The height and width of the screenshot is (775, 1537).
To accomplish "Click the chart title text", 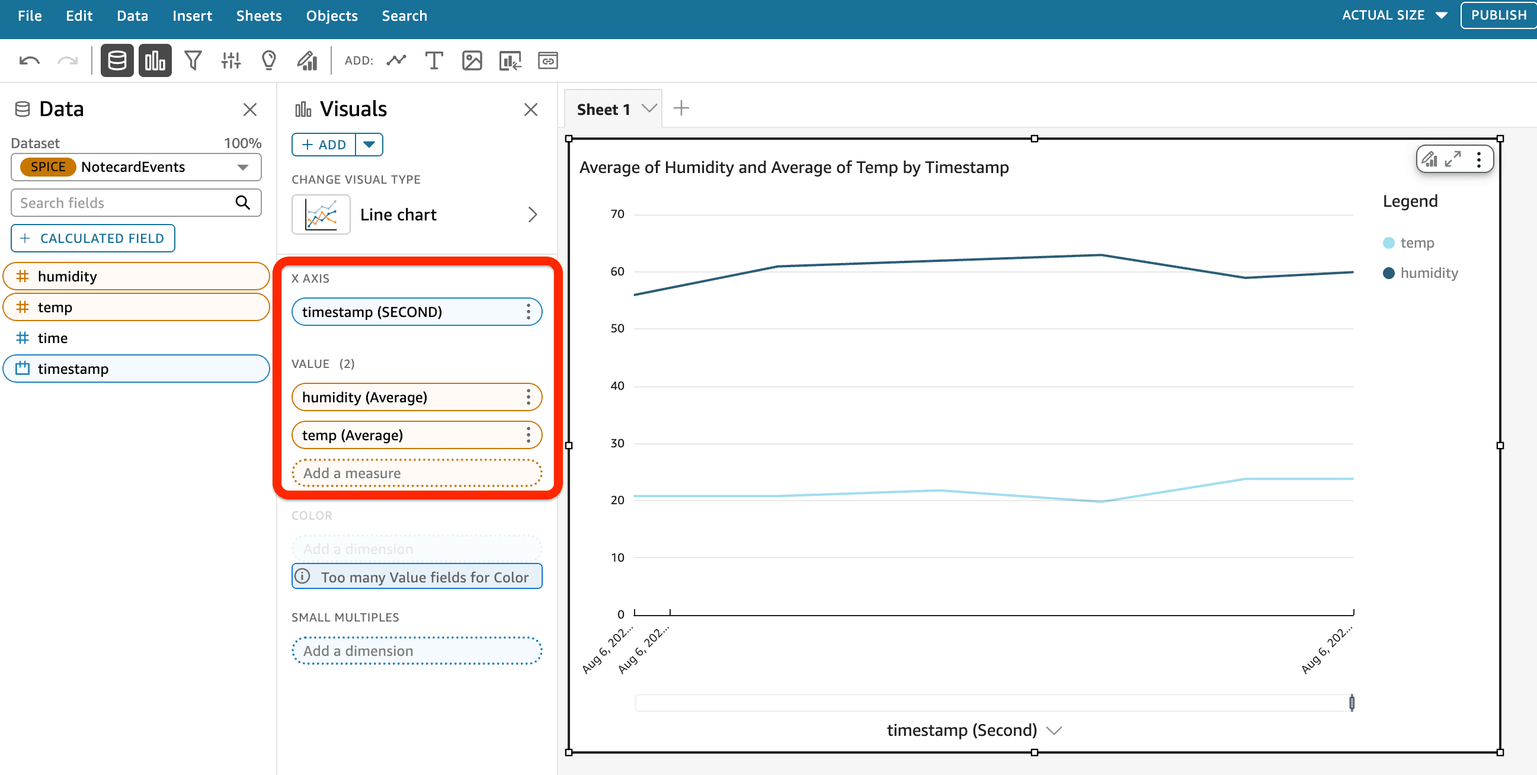I will 794,167.
